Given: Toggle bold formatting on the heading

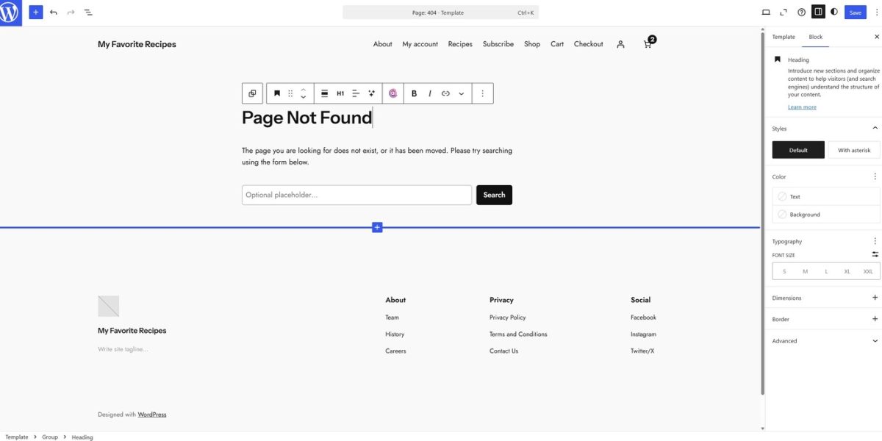Looking at the screenshot, I should point(414,93).
